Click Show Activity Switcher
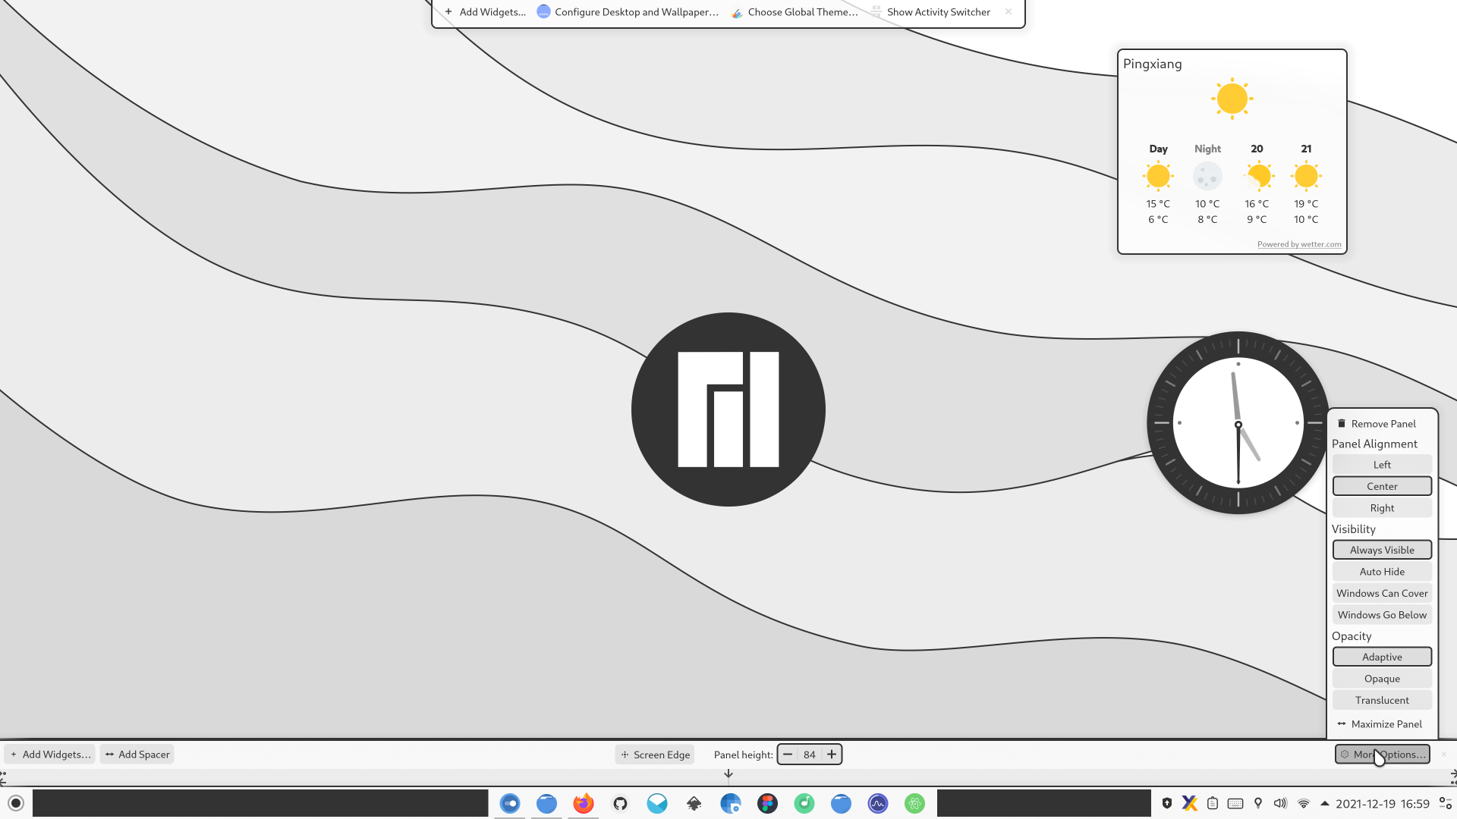 point(930,12)
